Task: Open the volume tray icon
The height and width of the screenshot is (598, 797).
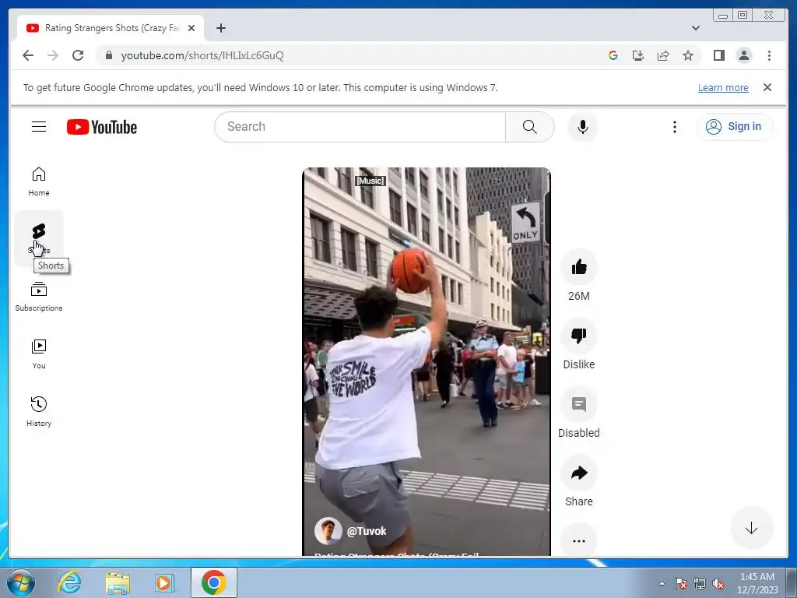Action: coord(718,584)
